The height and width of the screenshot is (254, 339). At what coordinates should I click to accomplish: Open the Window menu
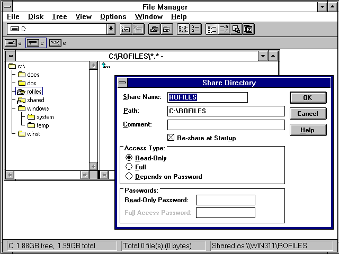click(148, 16)
